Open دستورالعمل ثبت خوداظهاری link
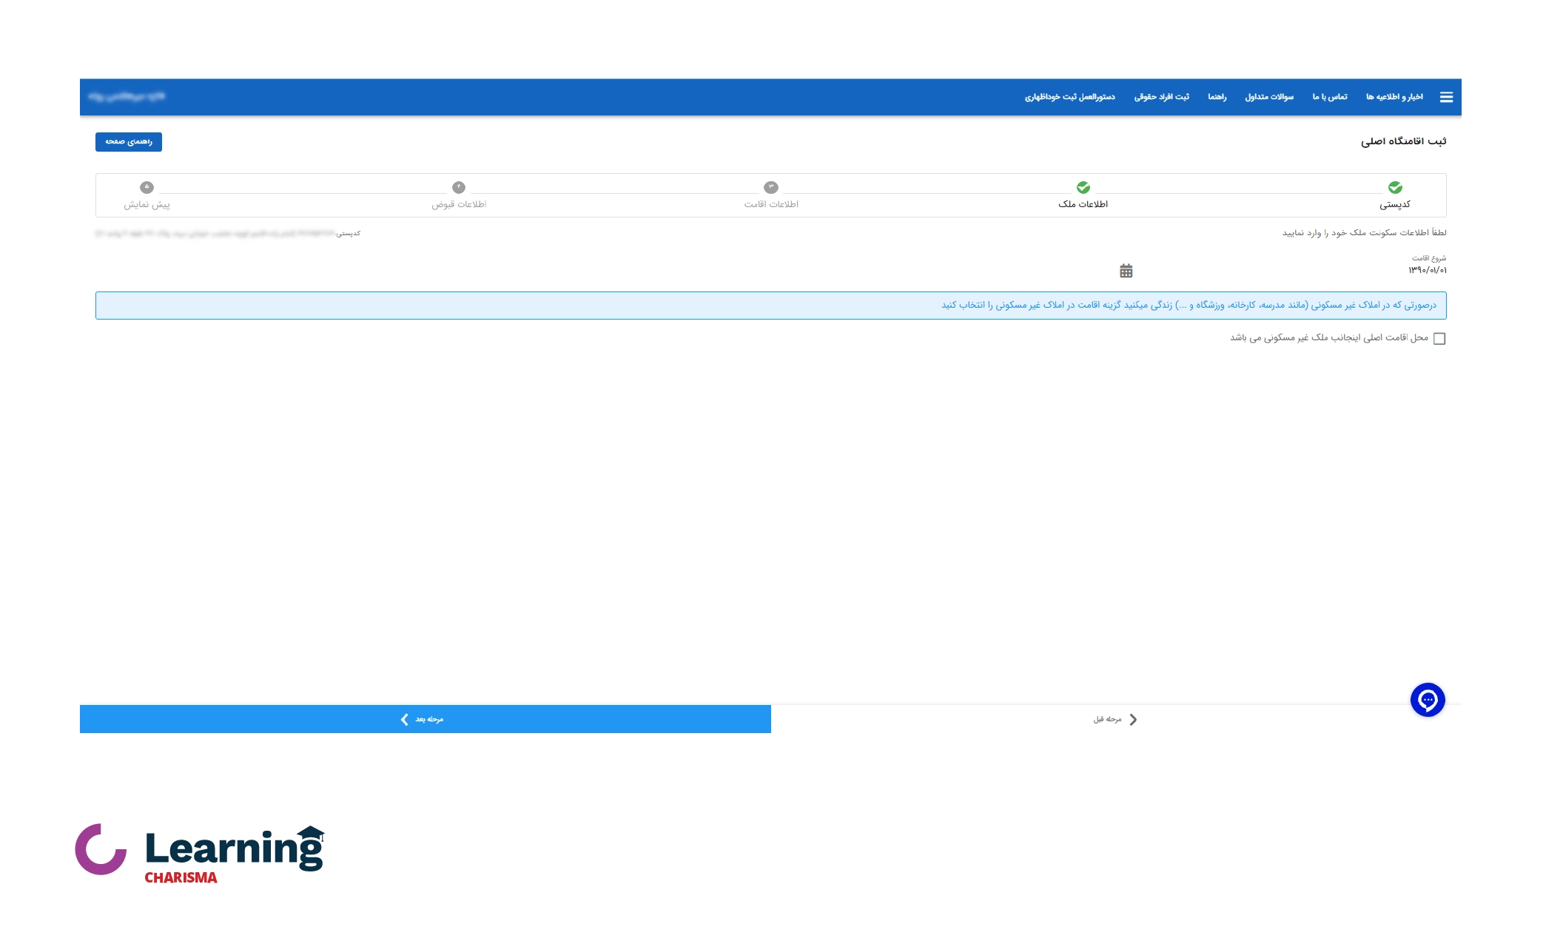The width and height of the screenshot is (1543, 938). coord(1069,97)
